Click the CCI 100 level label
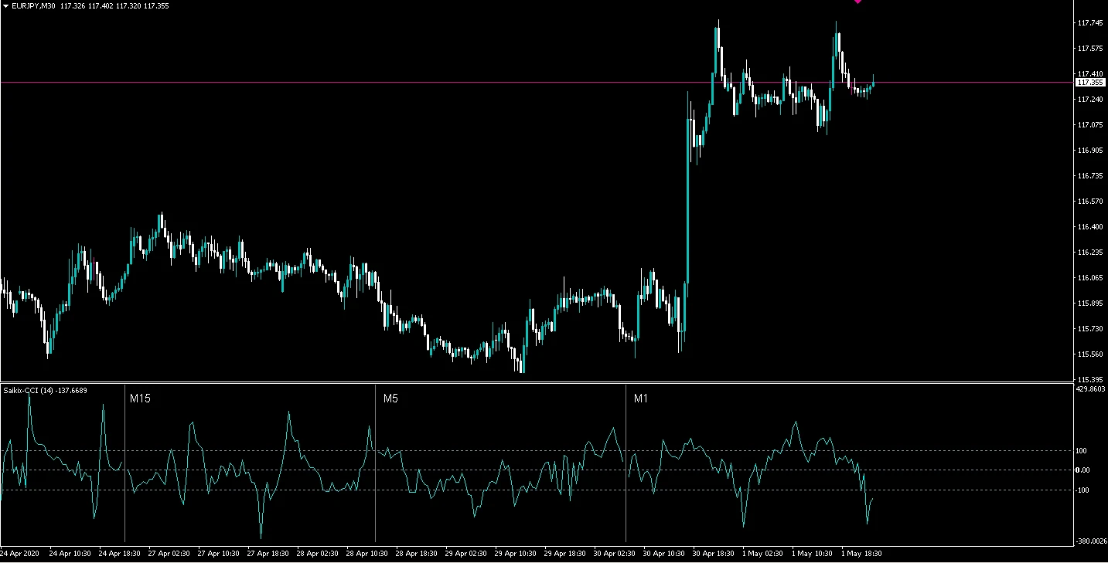1108x563 pixels. pos(1082,451)
